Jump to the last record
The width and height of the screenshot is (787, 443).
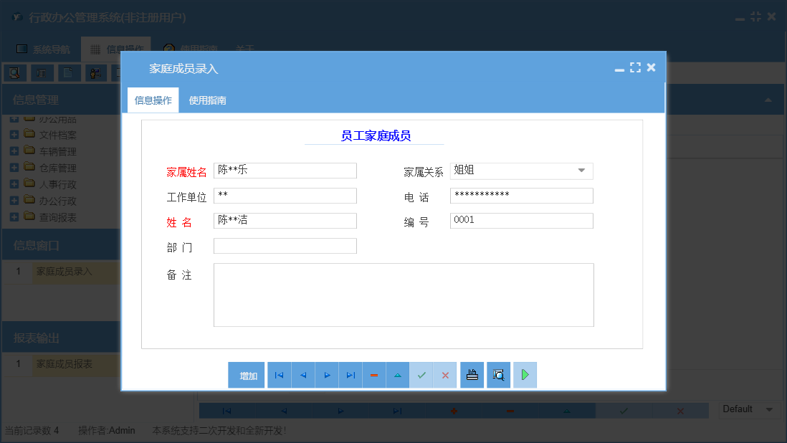(x=350, y=375)
